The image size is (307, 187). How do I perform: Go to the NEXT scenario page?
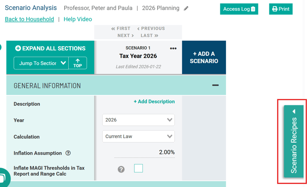tap(126, 35)
